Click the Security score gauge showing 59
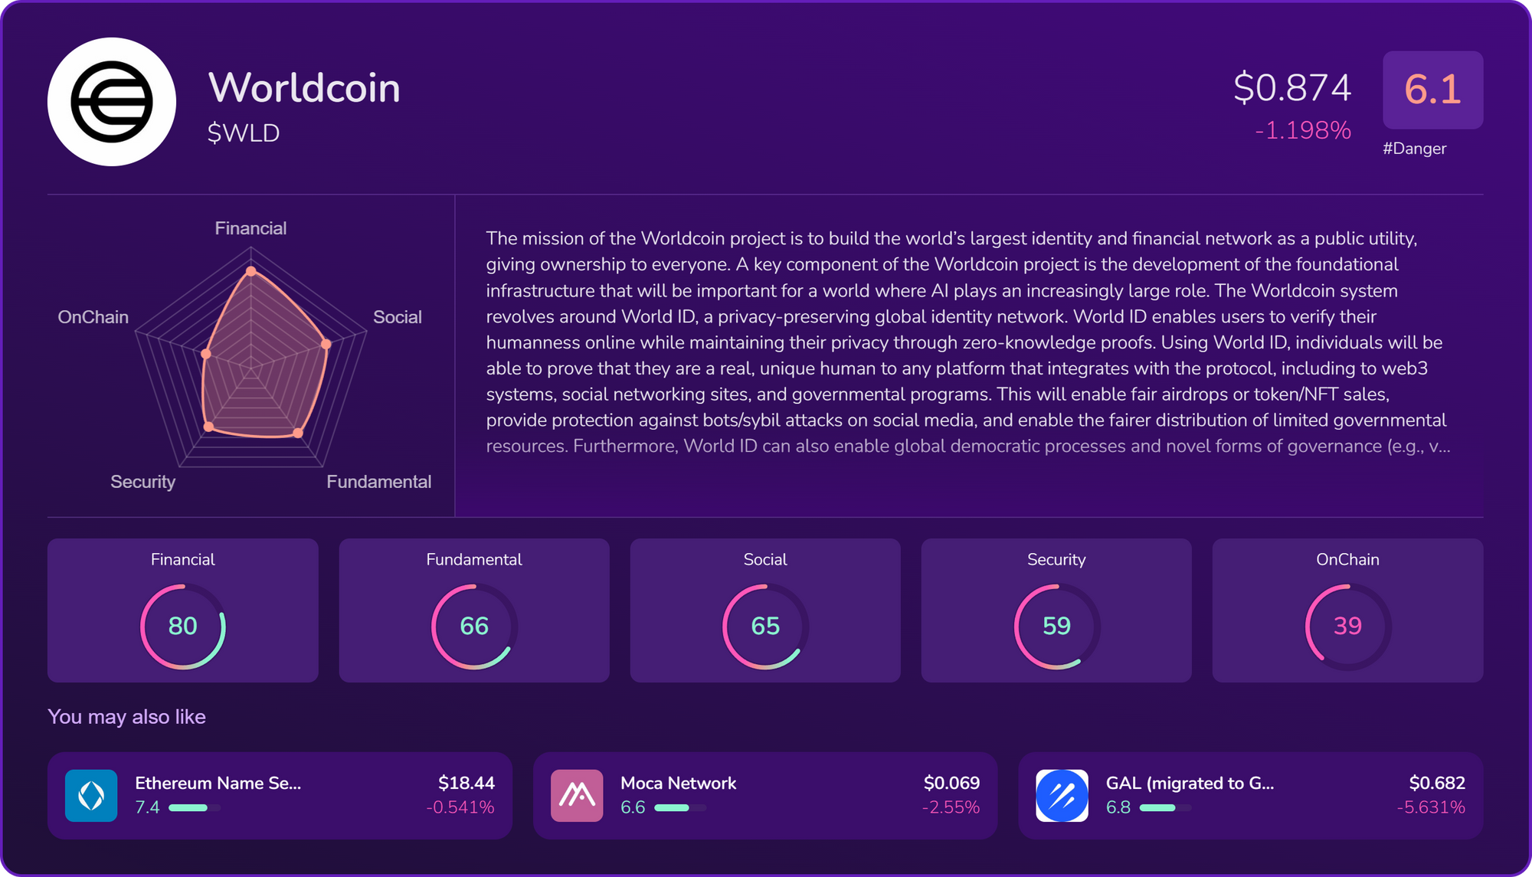The height and width of the screenshot is (877, 1532). coord(1056,627)
